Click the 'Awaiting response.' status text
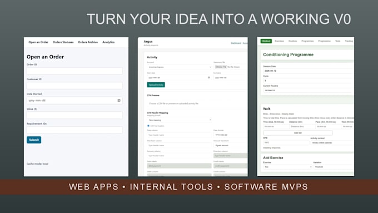378x213 pixels. (x=272, y=147)
